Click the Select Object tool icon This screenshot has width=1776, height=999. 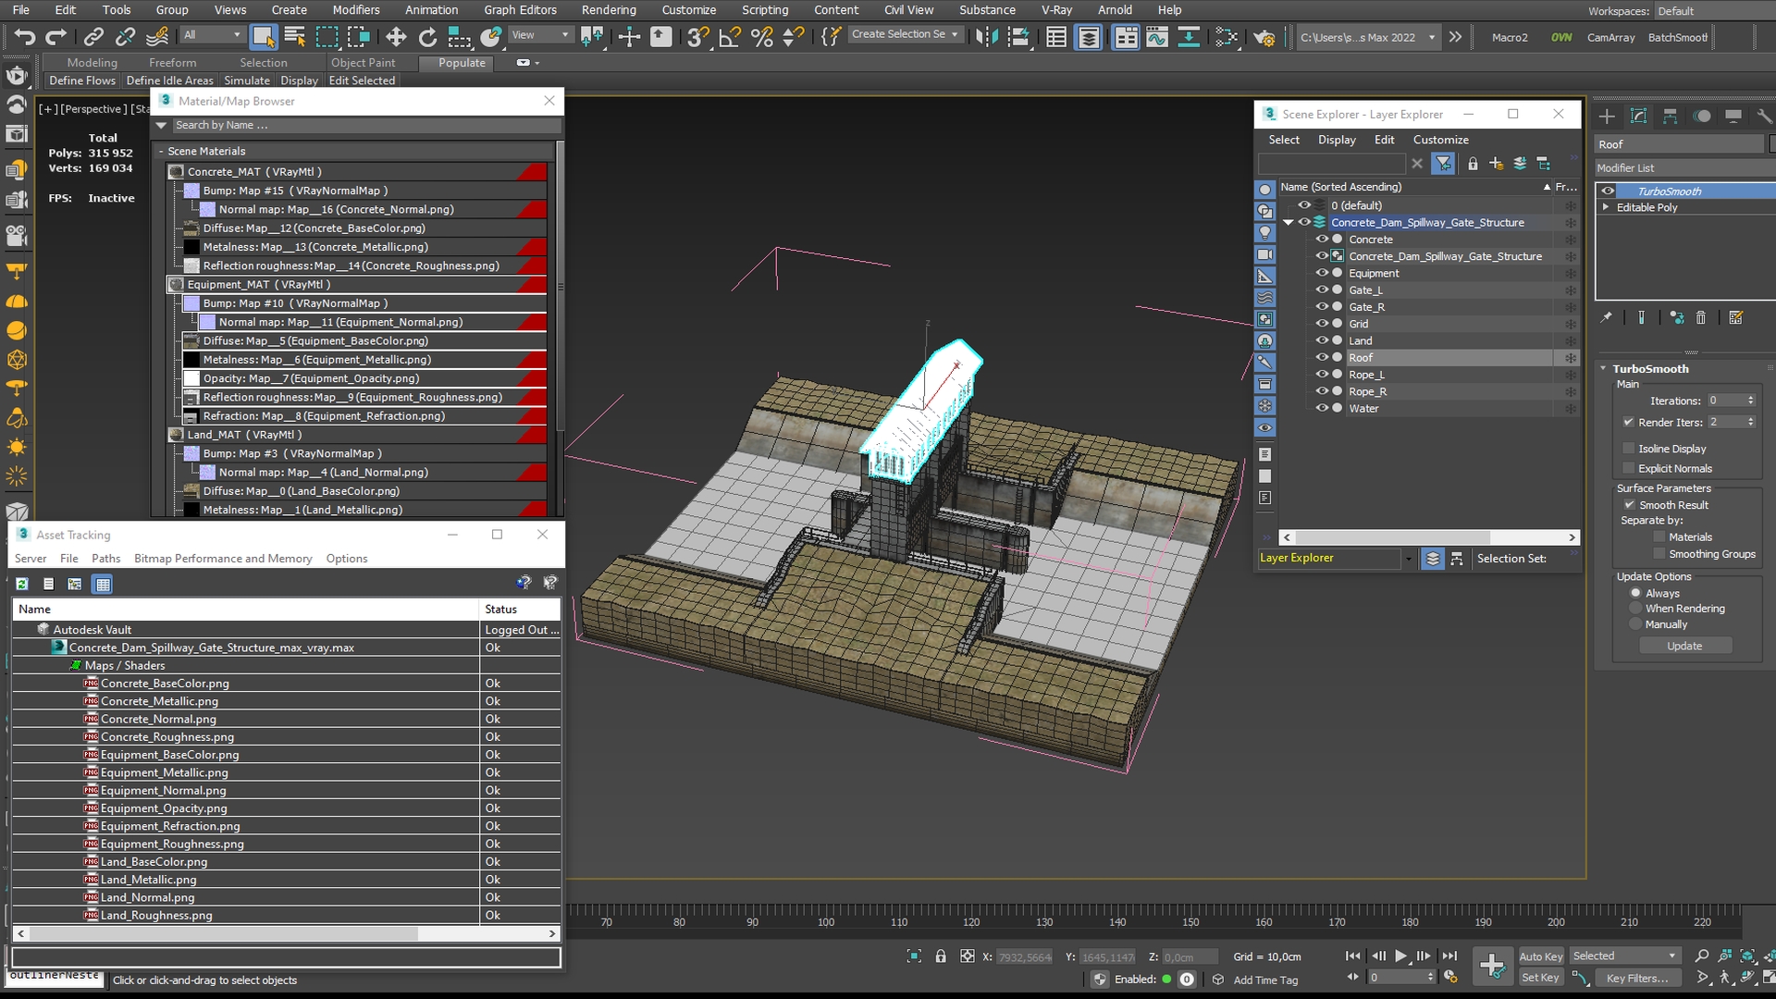point(264,37)
